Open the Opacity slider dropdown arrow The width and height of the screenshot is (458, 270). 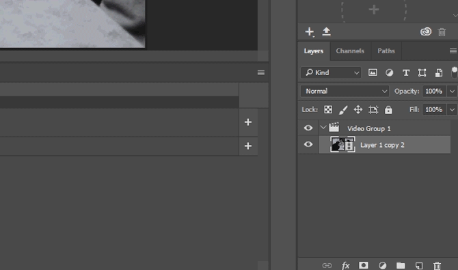(x=452, y=91)
